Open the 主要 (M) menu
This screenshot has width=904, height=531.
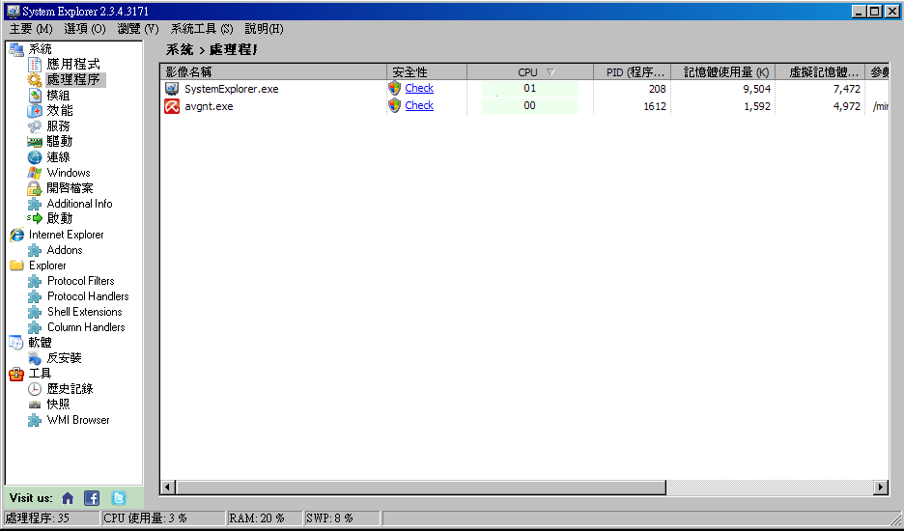click(31, 29)
